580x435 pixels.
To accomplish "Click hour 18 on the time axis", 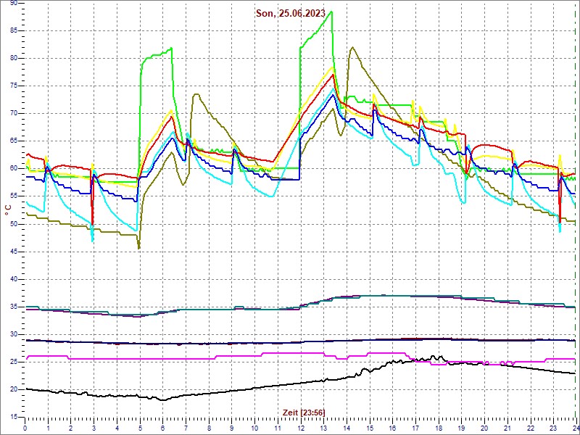I will 439,428.
